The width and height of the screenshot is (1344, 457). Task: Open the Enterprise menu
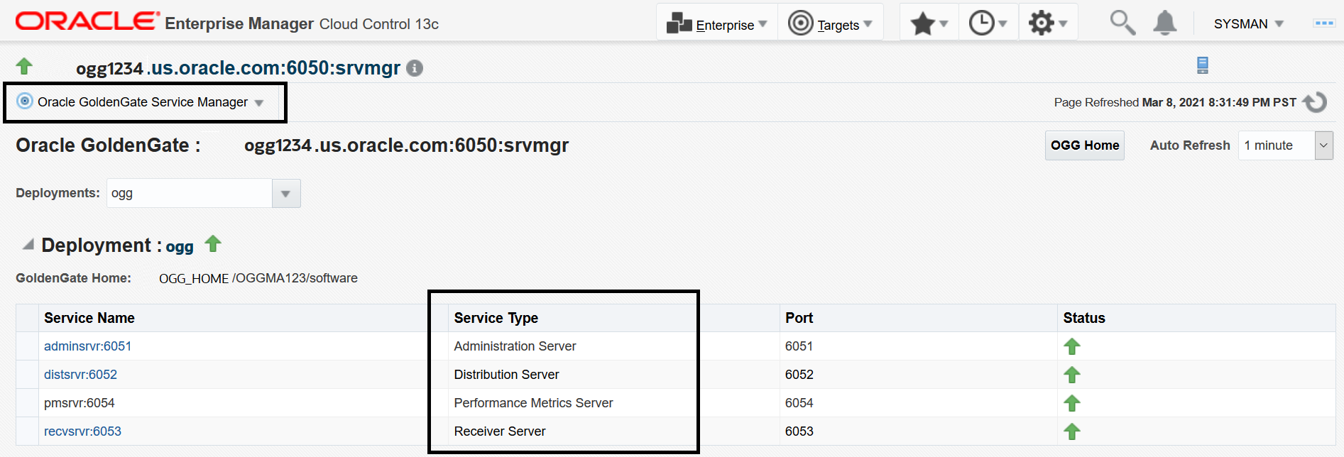point(717,25)
